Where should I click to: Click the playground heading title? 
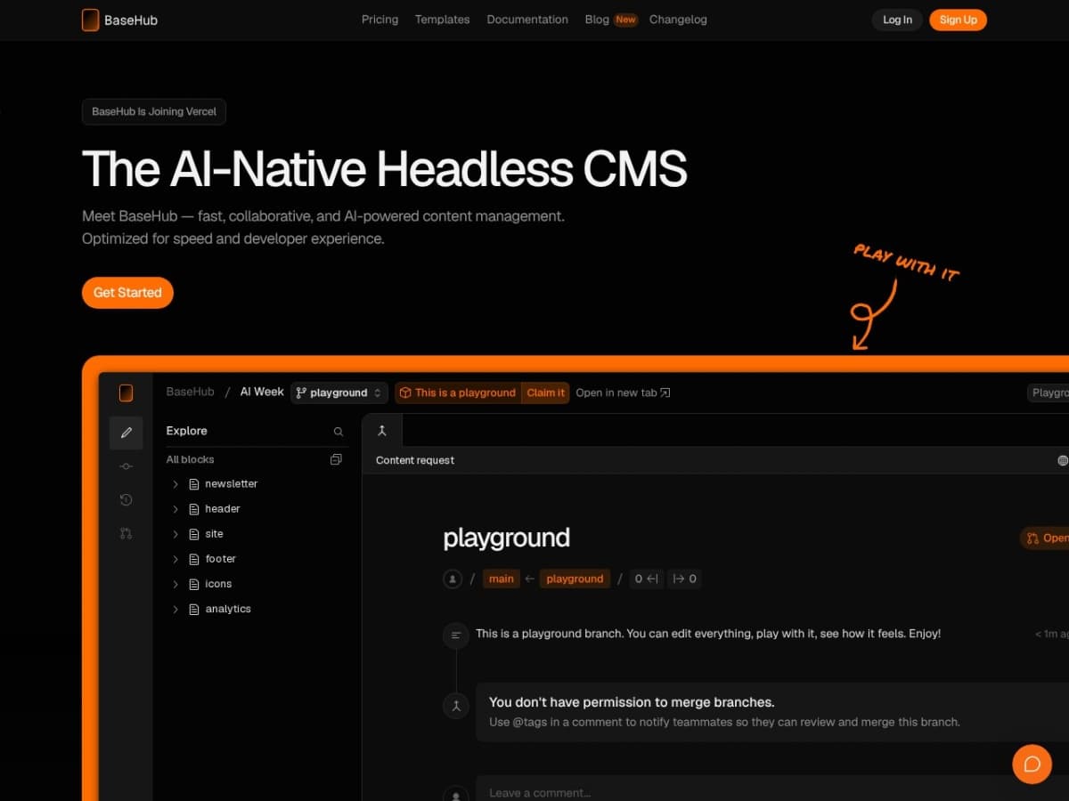[x=506, y=538]
